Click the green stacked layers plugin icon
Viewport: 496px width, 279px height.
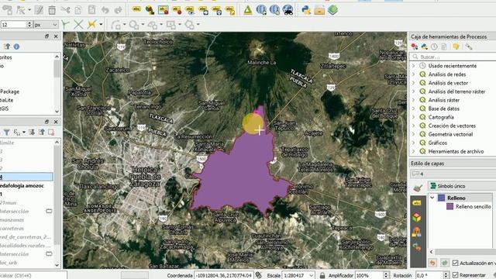[332, 10]
